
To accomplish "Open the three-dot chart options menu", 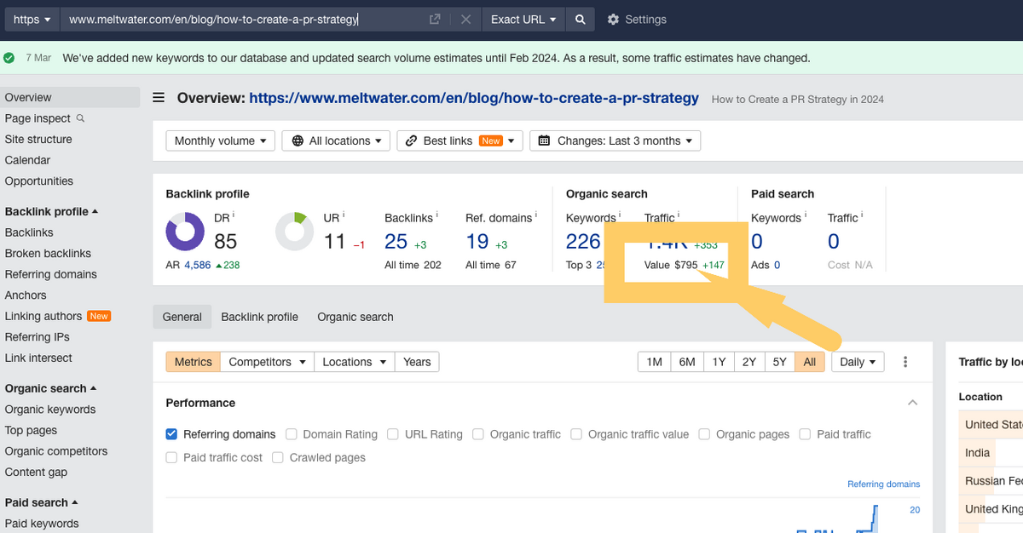I will (905, 362).
